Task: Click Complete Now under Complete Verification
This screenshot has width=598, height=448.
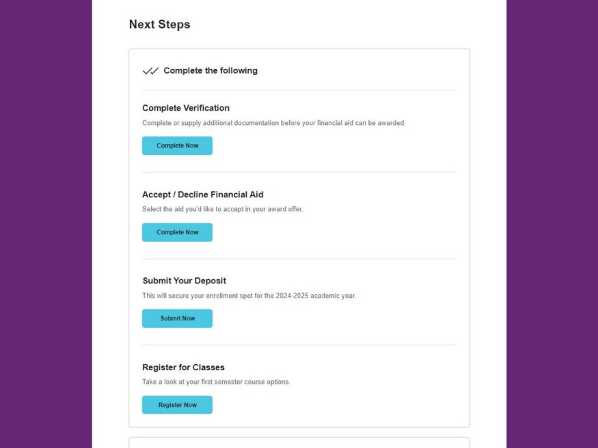Action: point(177,145)
